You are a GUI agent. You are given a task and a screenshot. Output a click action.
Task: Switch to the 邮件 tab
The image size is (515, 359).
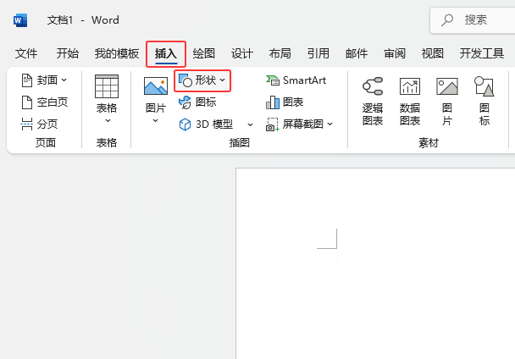click(357, 53)
